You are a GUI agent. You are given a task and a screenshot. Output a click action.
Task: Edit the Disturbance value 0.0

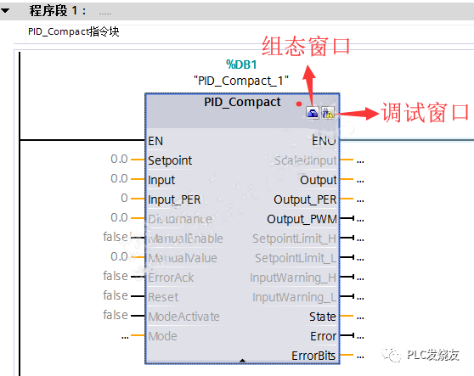pos(119,217)
